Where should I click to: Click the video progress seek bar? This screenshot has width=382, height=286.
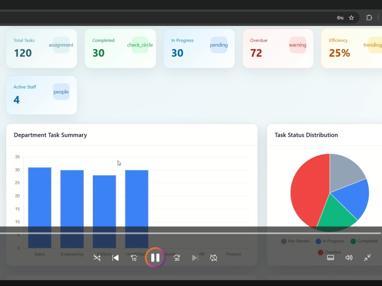click(191, 233)
